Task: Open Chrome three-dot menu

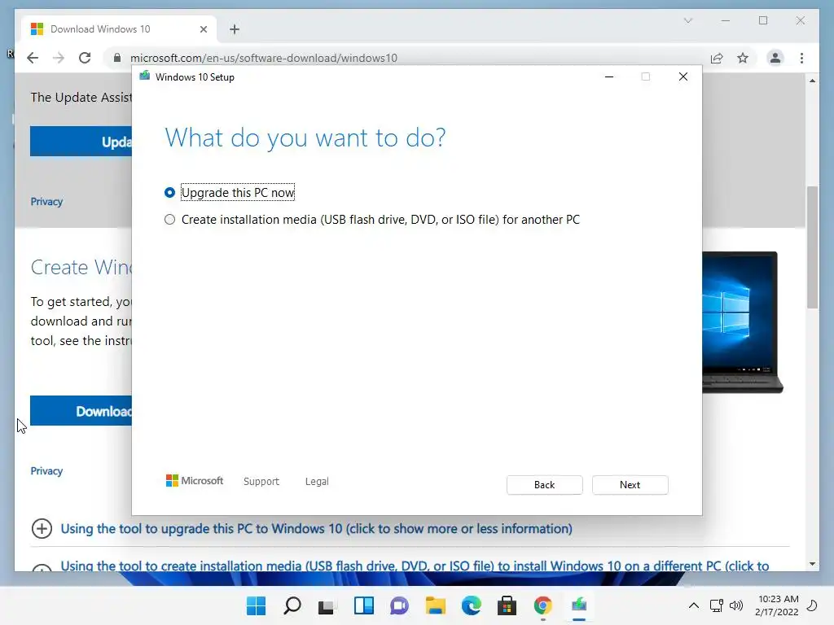Action: 801,58
